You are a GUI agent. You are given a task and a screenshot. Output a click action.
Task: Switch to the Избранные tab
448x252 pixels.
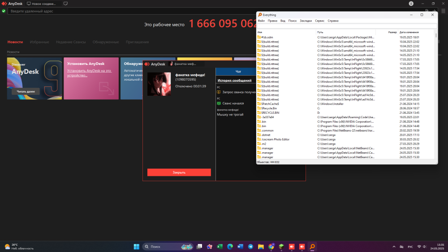point(39,42)
